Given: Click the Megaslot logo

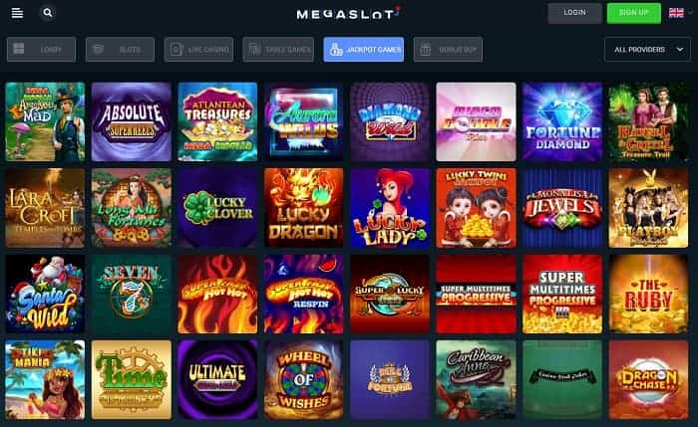Looking at the screenshot, I should point(348,14).
